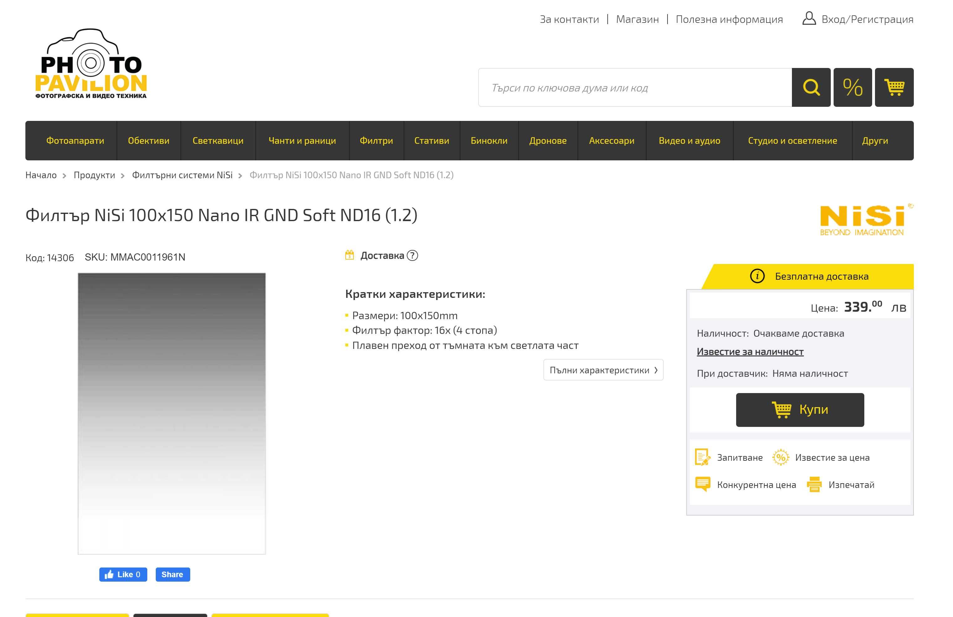
Task: Click the Запитване link text
Action: click(740, 457)
